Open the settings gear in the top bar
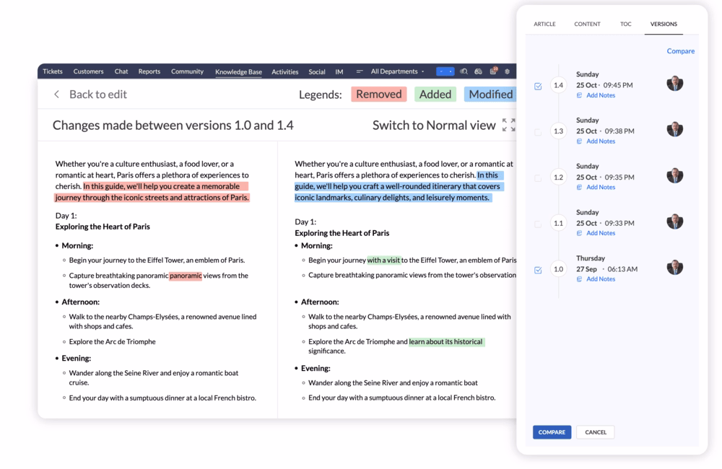The image size is (722, 469). (x=507, y=71)
